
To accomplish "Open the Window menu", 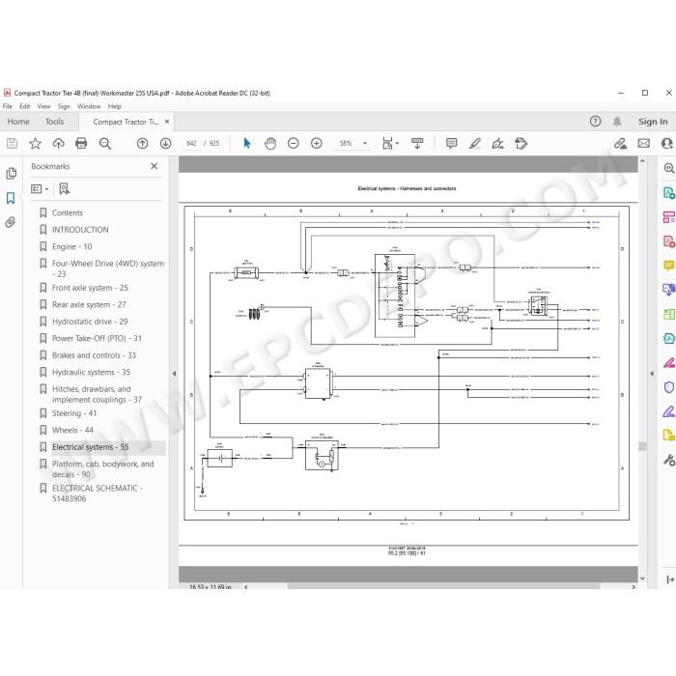I will 89,106.
